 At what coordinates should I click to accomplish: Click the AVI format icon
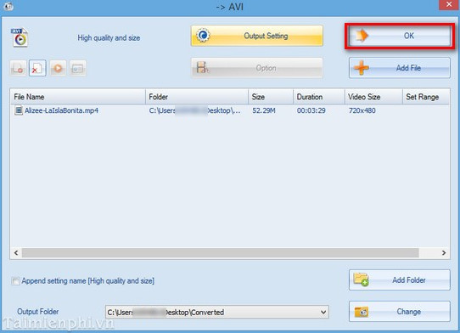(x=20, y=37)
